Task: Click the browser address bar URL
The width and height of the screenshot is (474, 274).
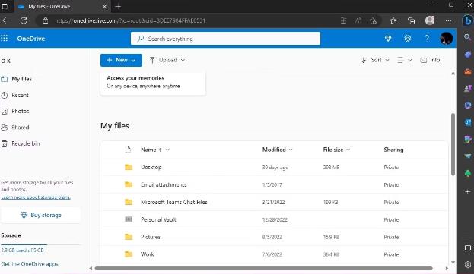Action: pos(130,20)
